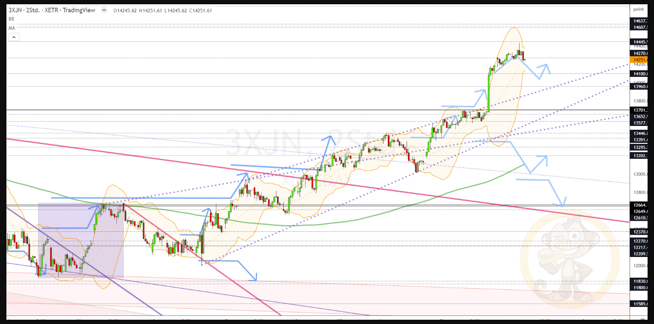This screenshot has height=324, width=654.
Task: Click the 13446 price level label
Action: coord(639,133)
